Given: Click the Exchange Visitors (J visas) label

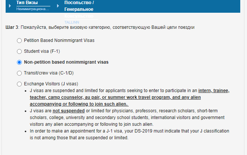Looking at the screenshot, I should click(51, 84).
